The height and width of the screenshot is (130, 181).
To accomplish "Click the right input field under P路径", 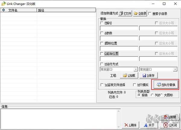I will [x=158, y=28].
